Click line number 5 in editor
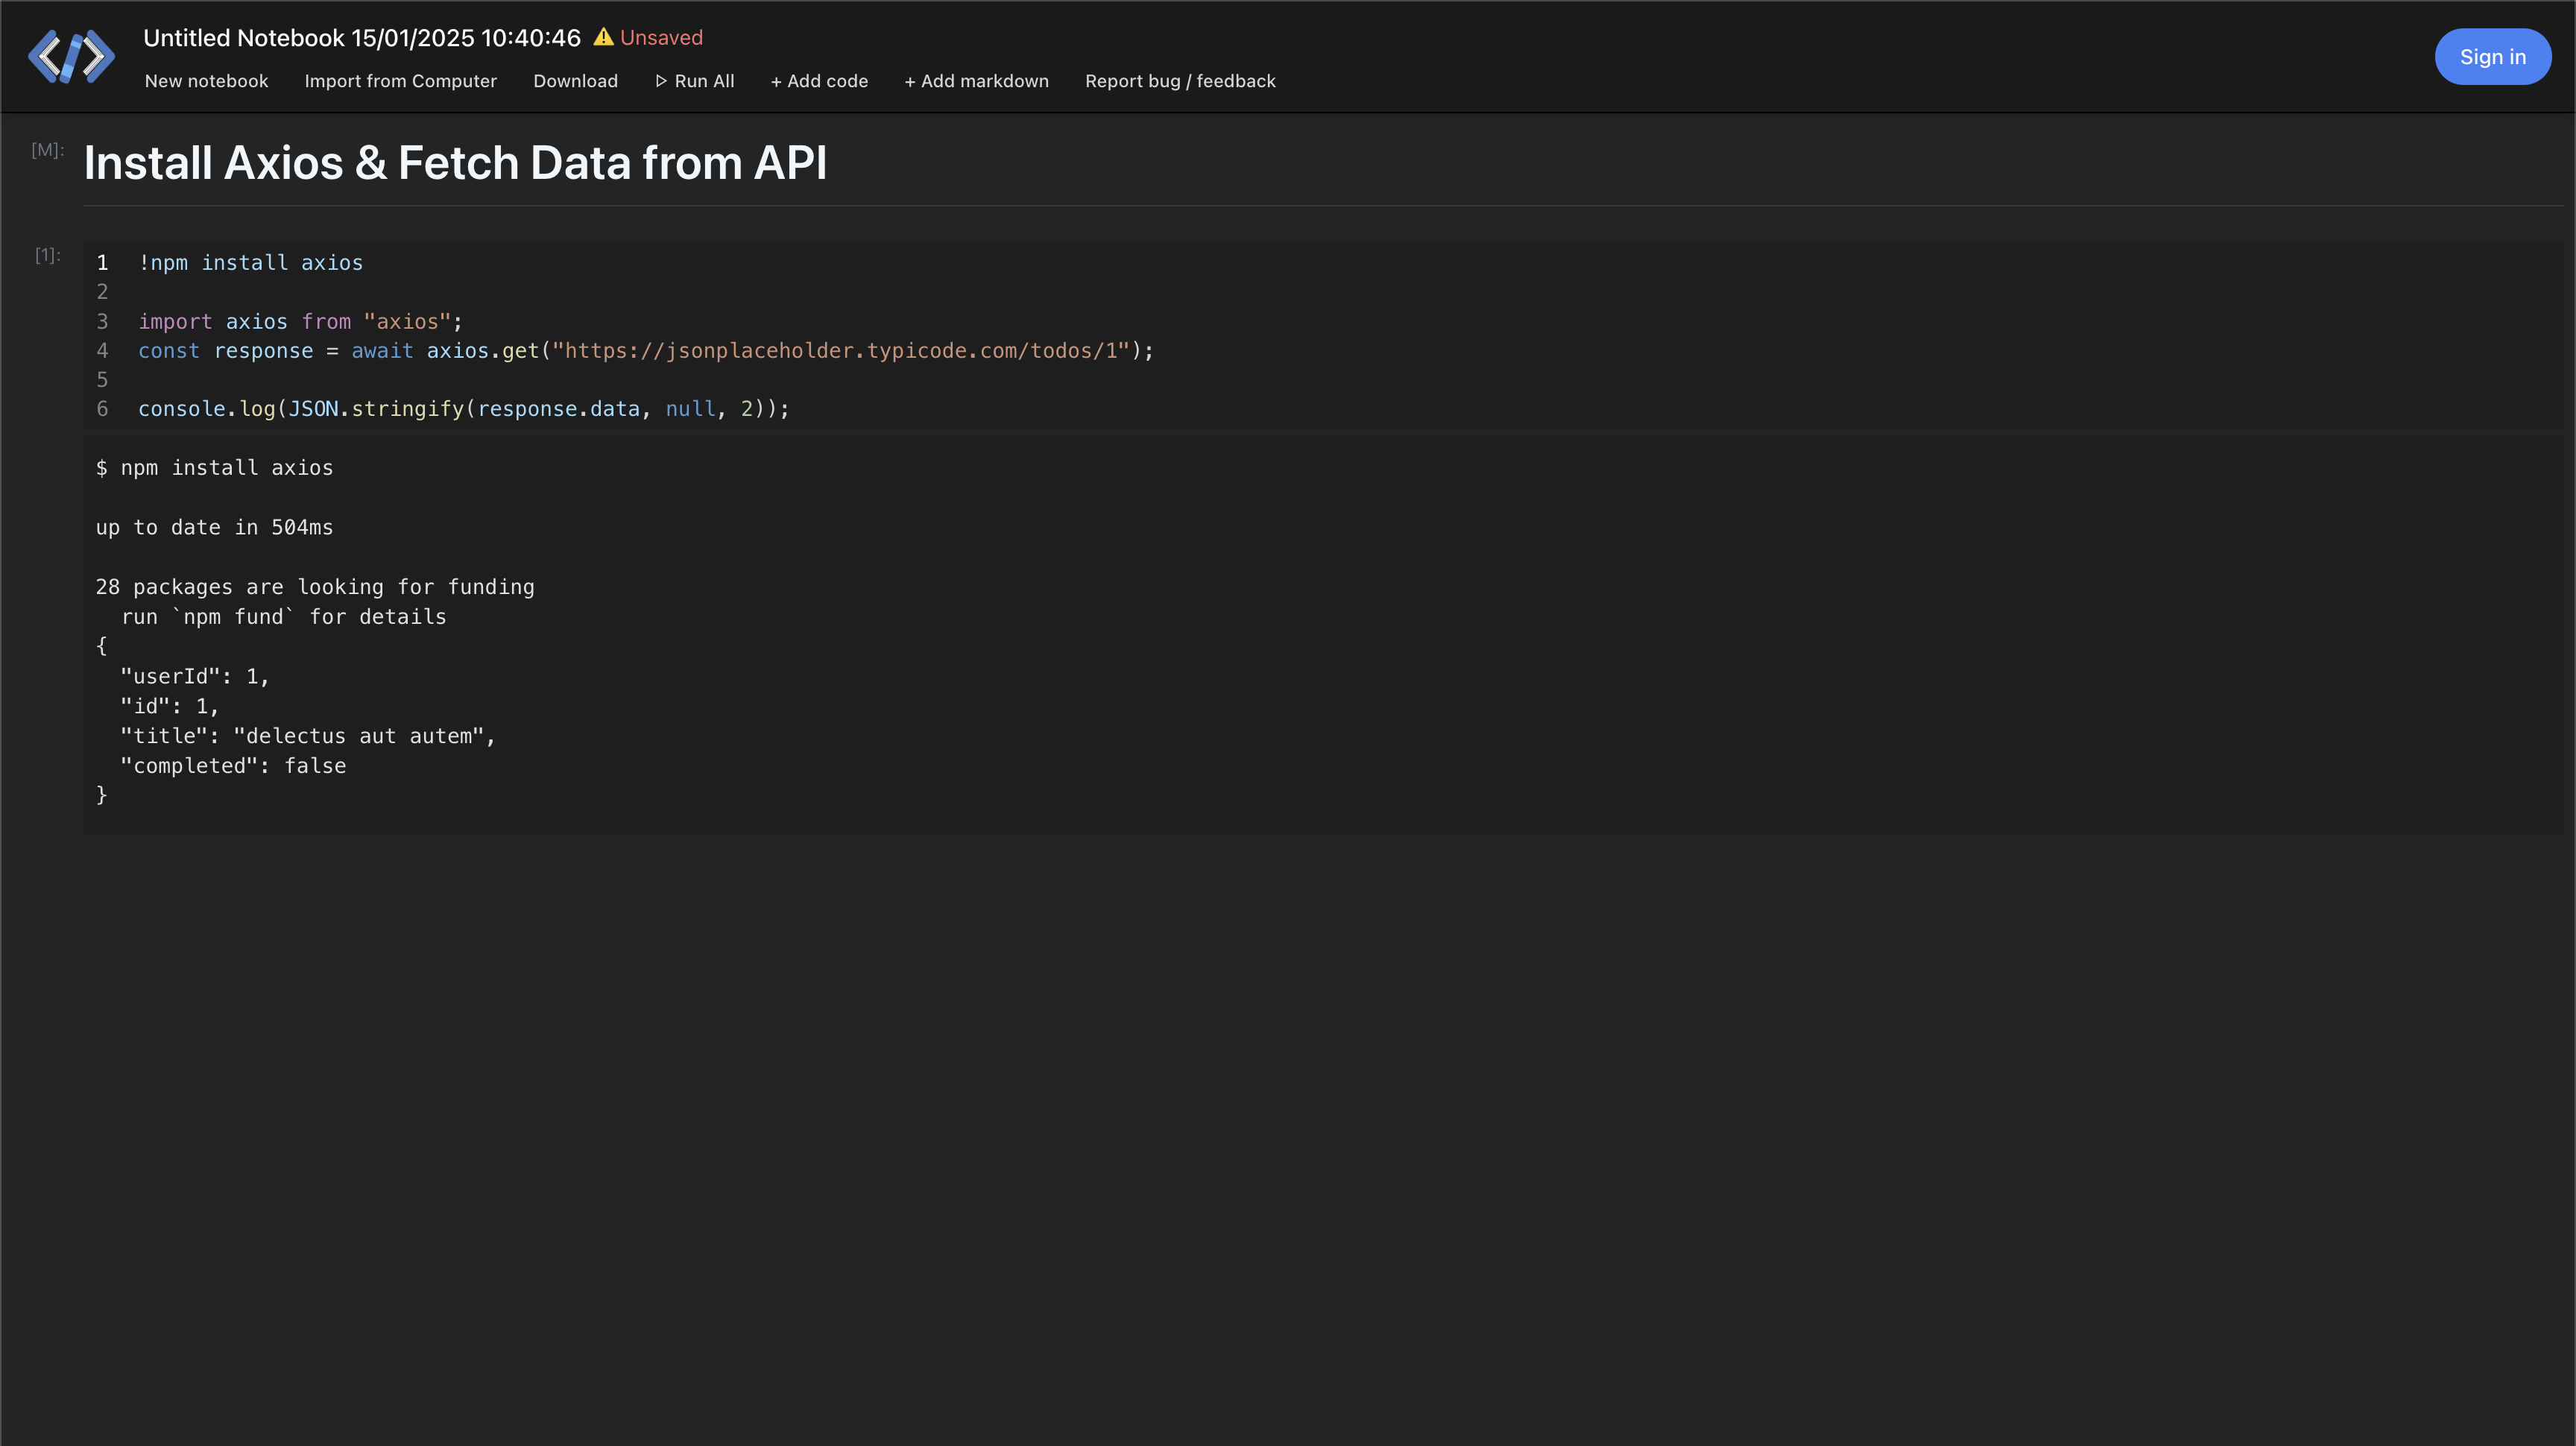Screen dimensions: 2576x1446 [102, 380]
